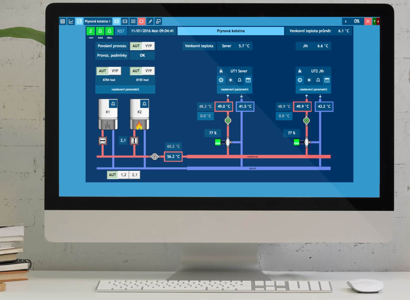Click the 77 % valve position for UT2
The height and width of the screenshot is (300, 410).
click(292, 133)
